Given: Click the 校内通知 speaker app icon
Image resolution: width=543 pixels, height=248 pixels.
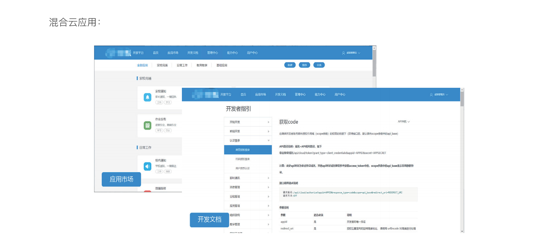Looking at the screenshot, I should pyautogui.click(x=147, y=166).
